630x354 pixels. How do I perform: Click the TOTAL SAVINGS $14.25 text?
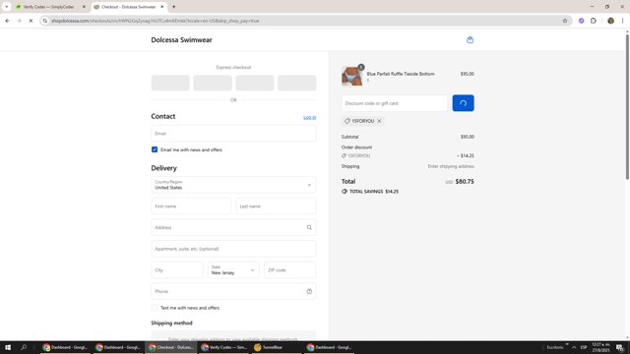(374, 192)
